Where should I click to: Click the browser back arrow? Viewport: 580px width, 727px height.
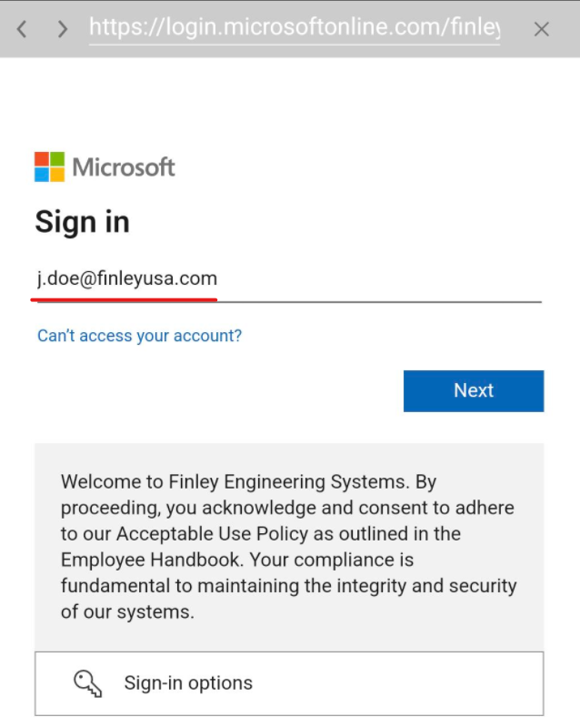(22, 29)
